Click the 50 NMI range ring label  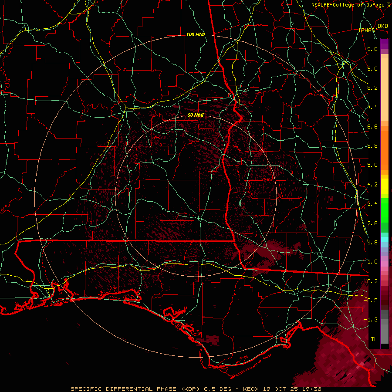pyautogui.click(x=196, y=115)
